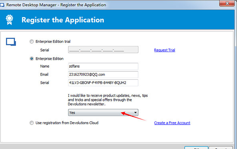237x149 pixels.
Task: Click the Email field with QQ.com address
Action: click(103, 74)
